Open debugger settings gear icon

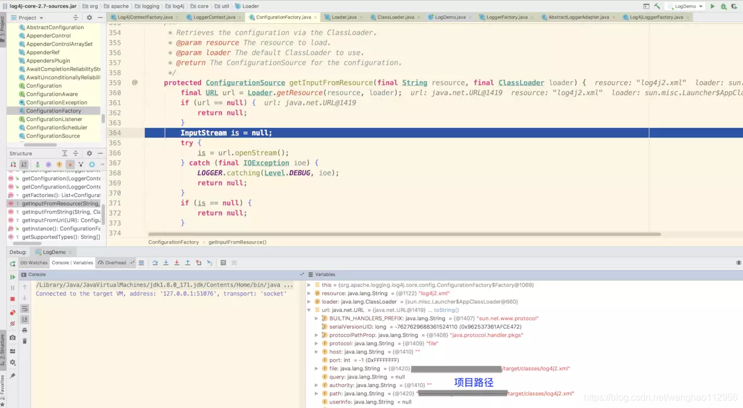(13, 362)
